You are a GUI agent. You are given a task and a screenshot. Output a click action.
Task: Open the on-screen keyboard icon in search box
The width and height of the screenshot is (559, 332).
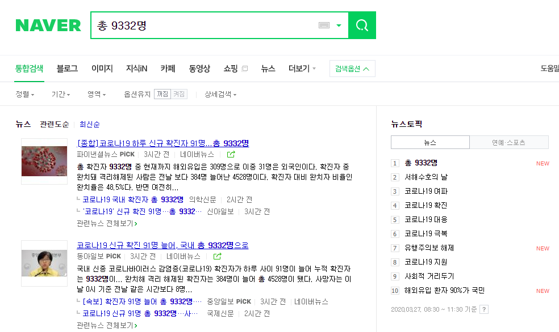324,25
